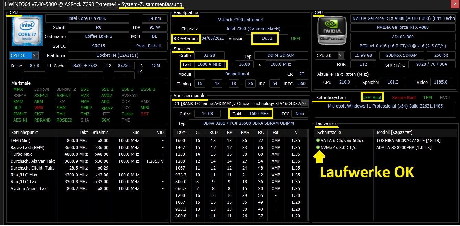Click the AES-NI feature flag

point(20,120)
